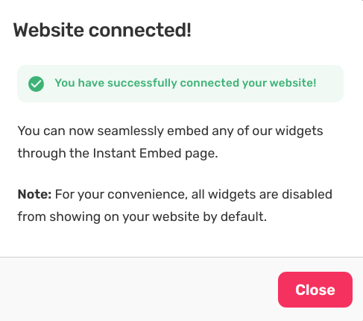This screenshot has height=321, width=363.
Task: Click the green checkmark success icon
Action: tap(36, 84)
